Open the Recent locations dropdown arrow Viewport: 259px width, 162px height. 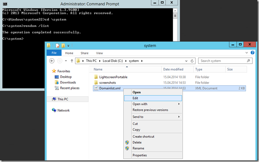point(66,61)
